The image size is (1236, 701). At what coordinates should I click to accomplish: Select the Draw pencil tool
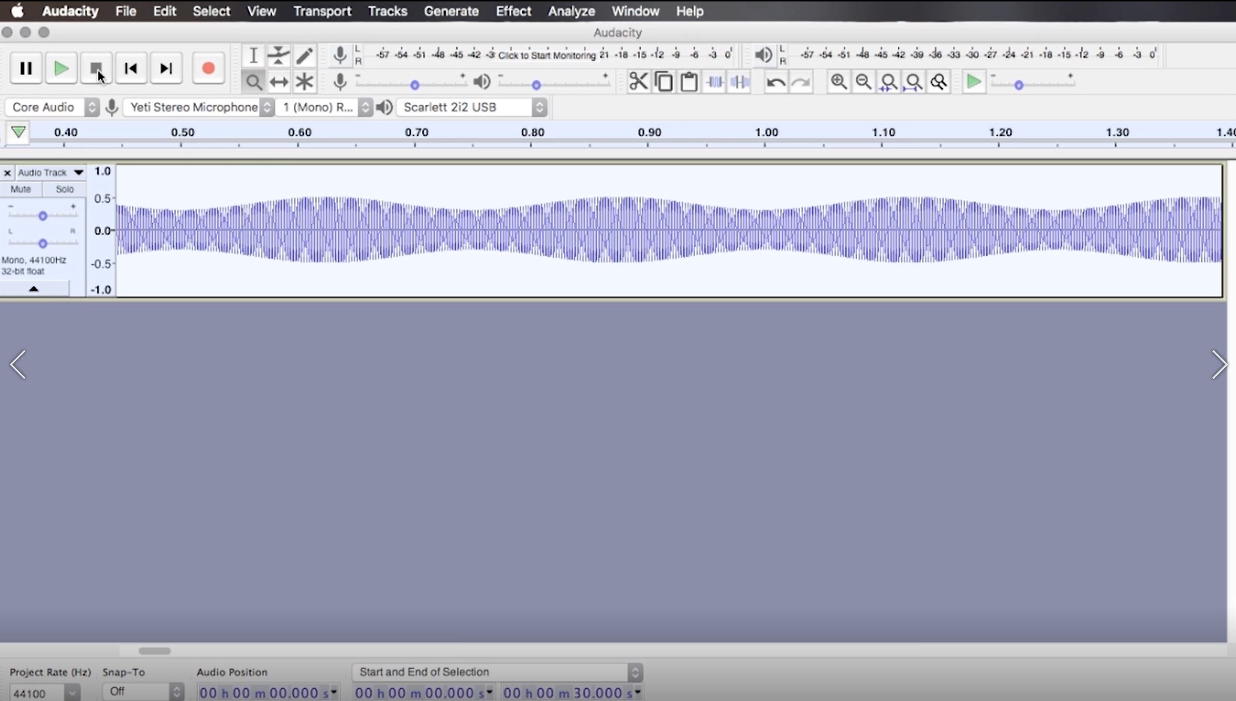pyautogui.click(x=304, y=56)
